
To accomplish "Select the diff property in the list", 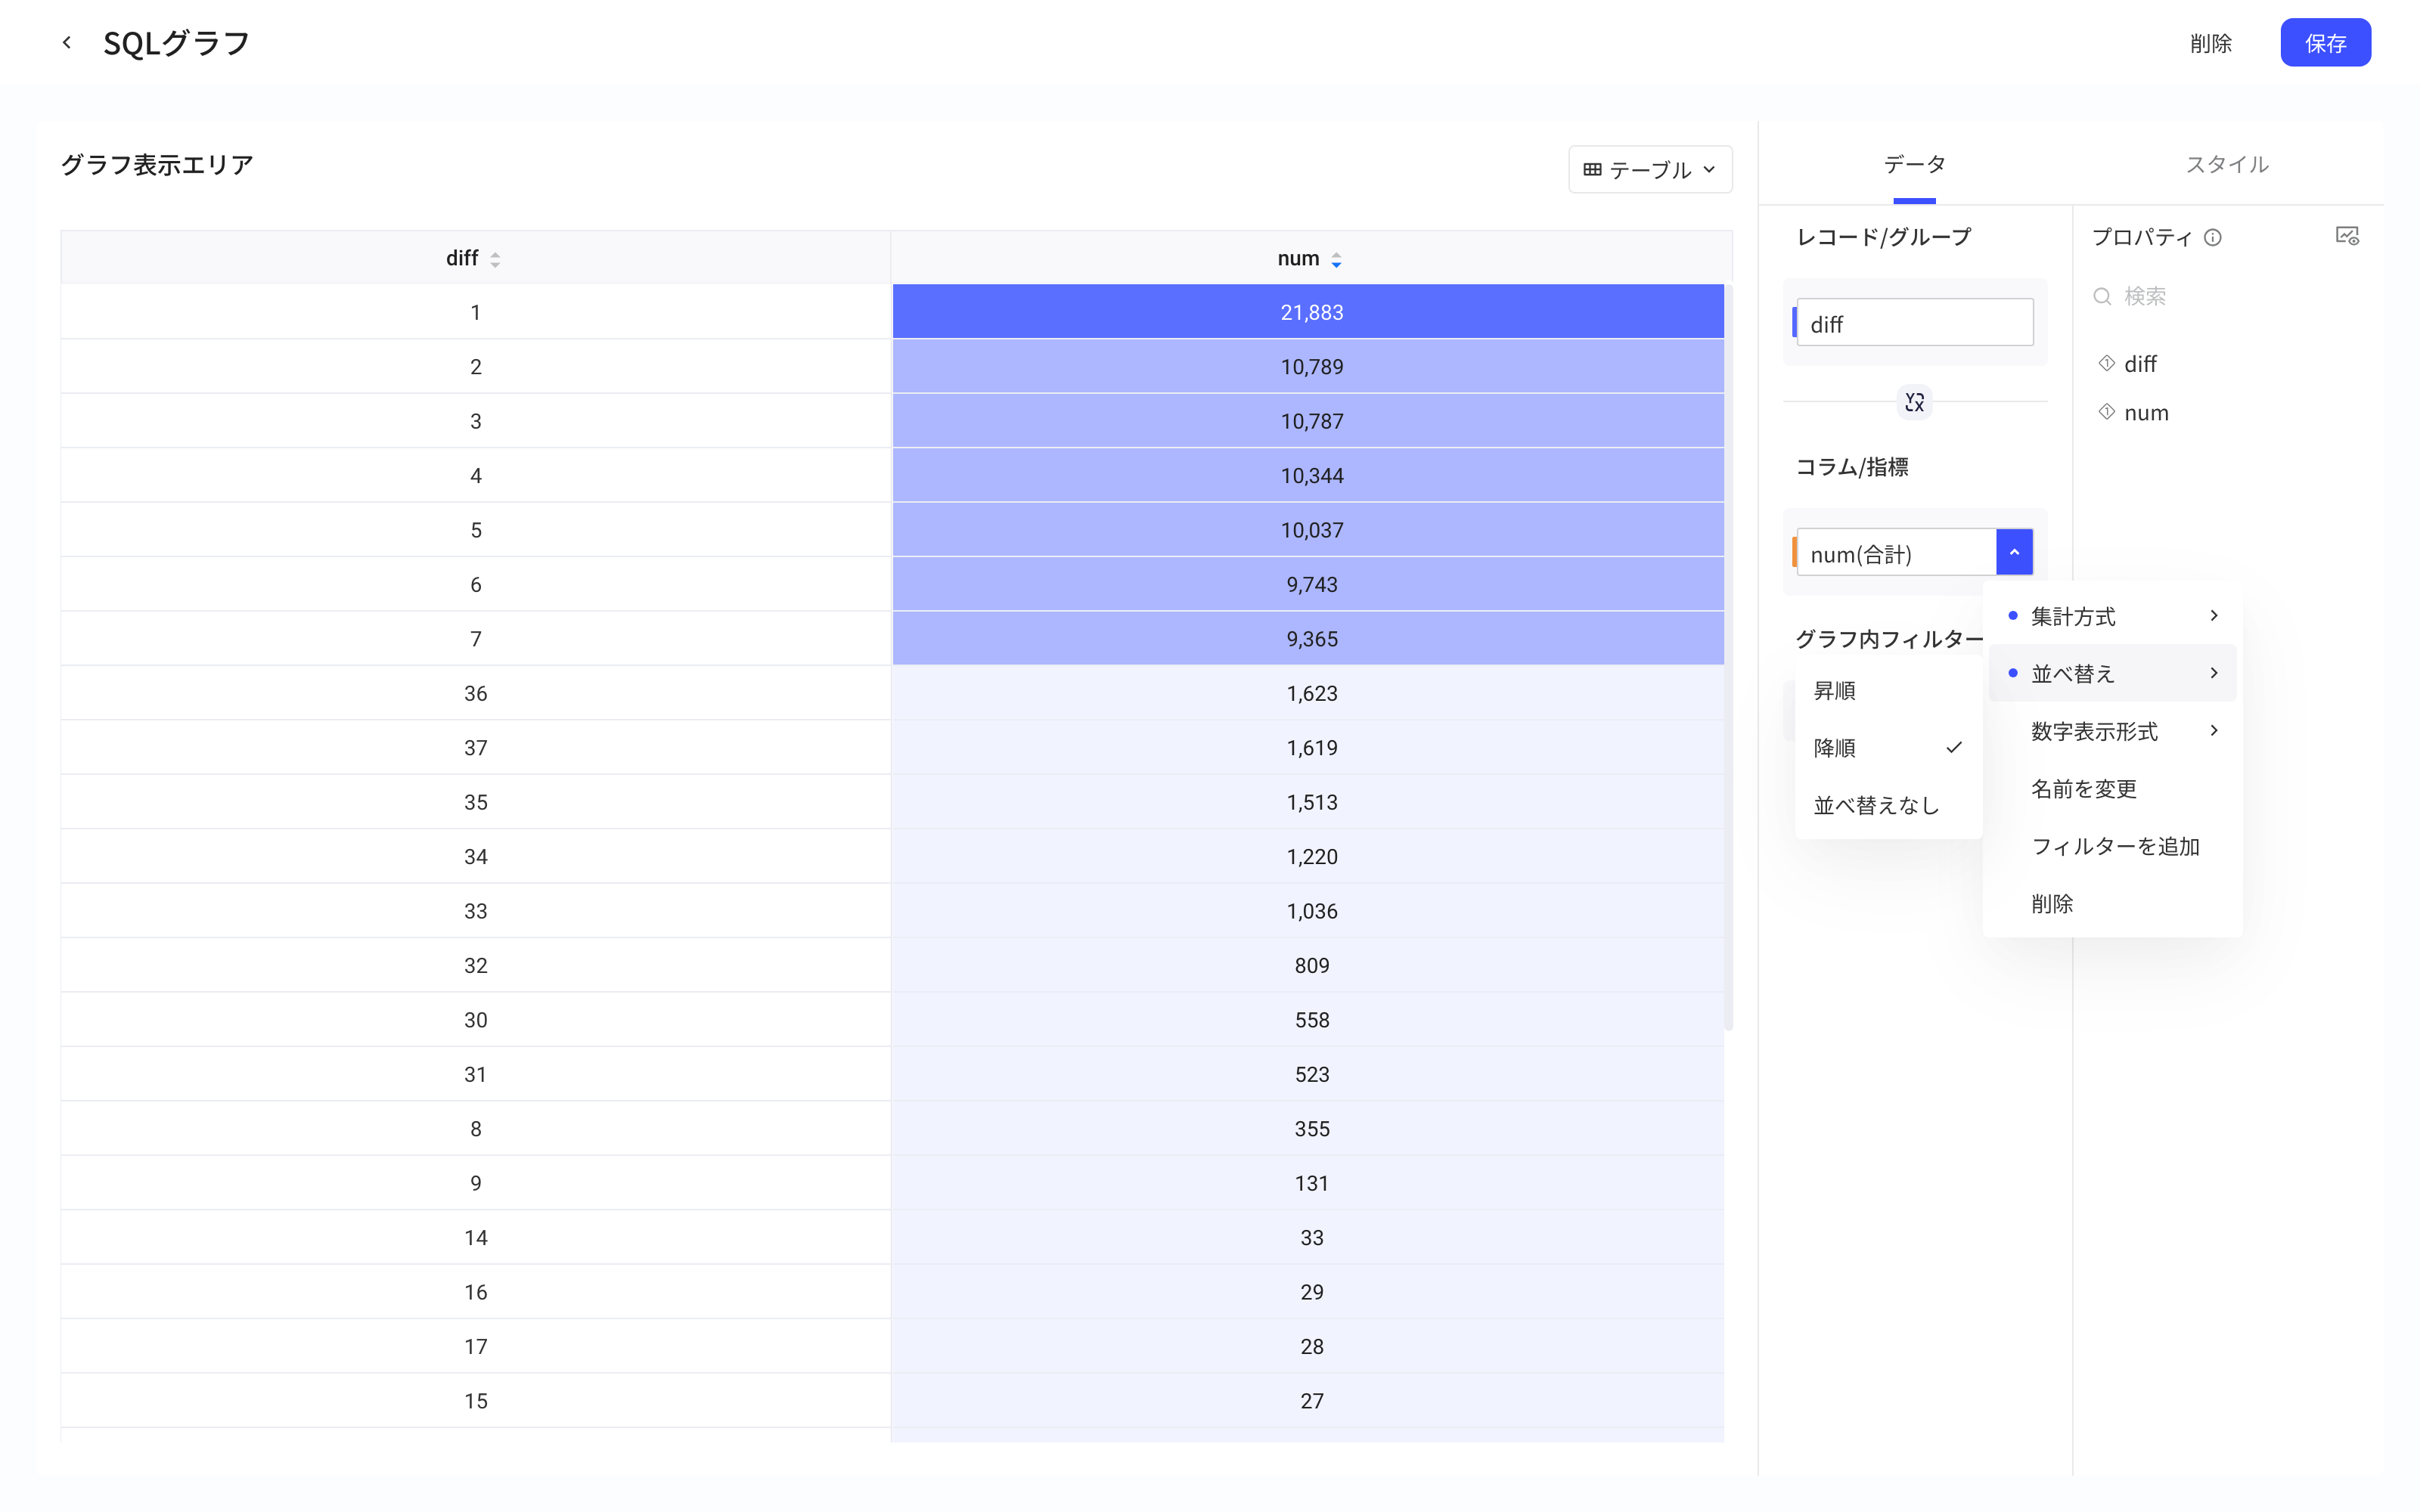I will 2140,363.
